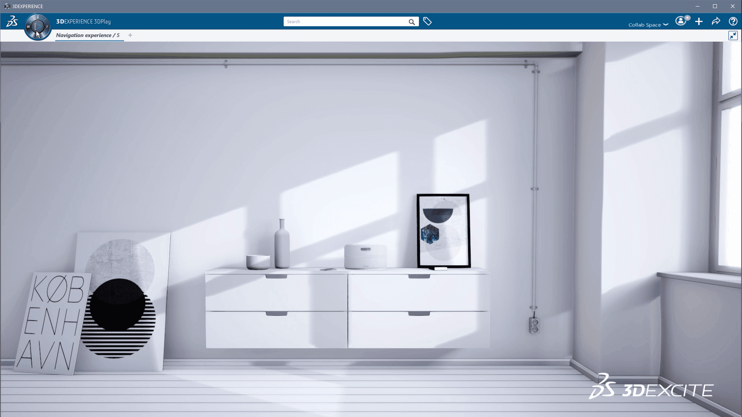Screen dimensions: 742x417
Task: Toggle the fullscreen expand icon
Action: point(733,35)
